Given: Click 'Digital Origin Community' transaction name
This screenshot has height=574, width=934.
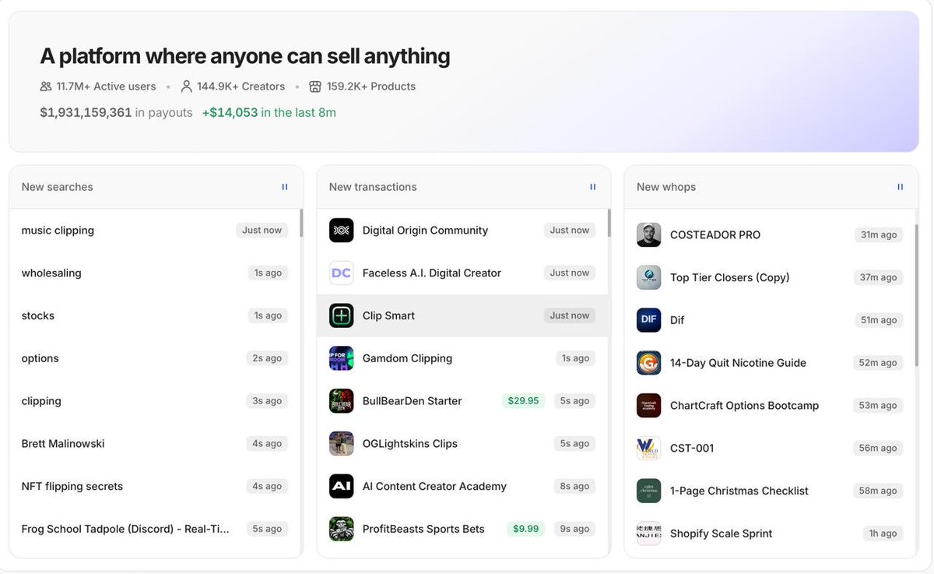Looking at the screenshot, I should [x=425, y=231].
